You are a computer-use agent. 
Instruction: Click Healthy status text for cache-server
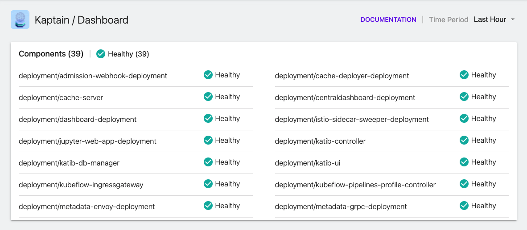coord(227,97)
